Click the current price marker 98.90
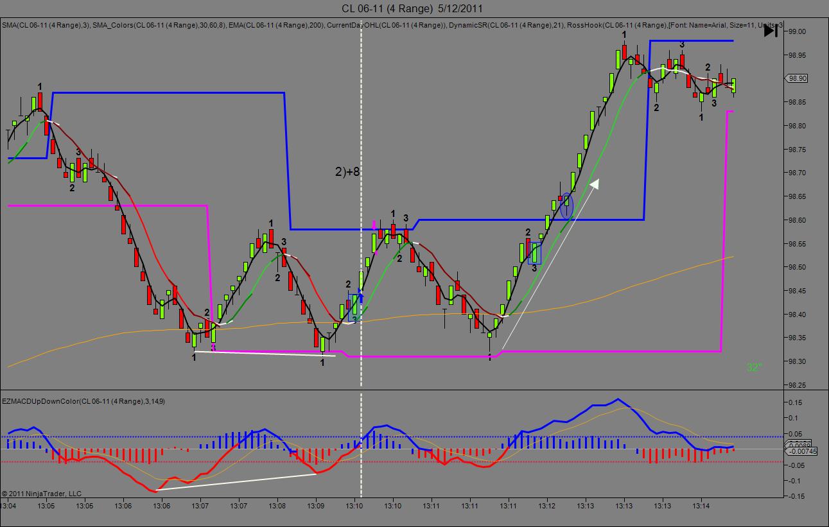The width and height of the screenshot is (829, 527). [797, 78]
